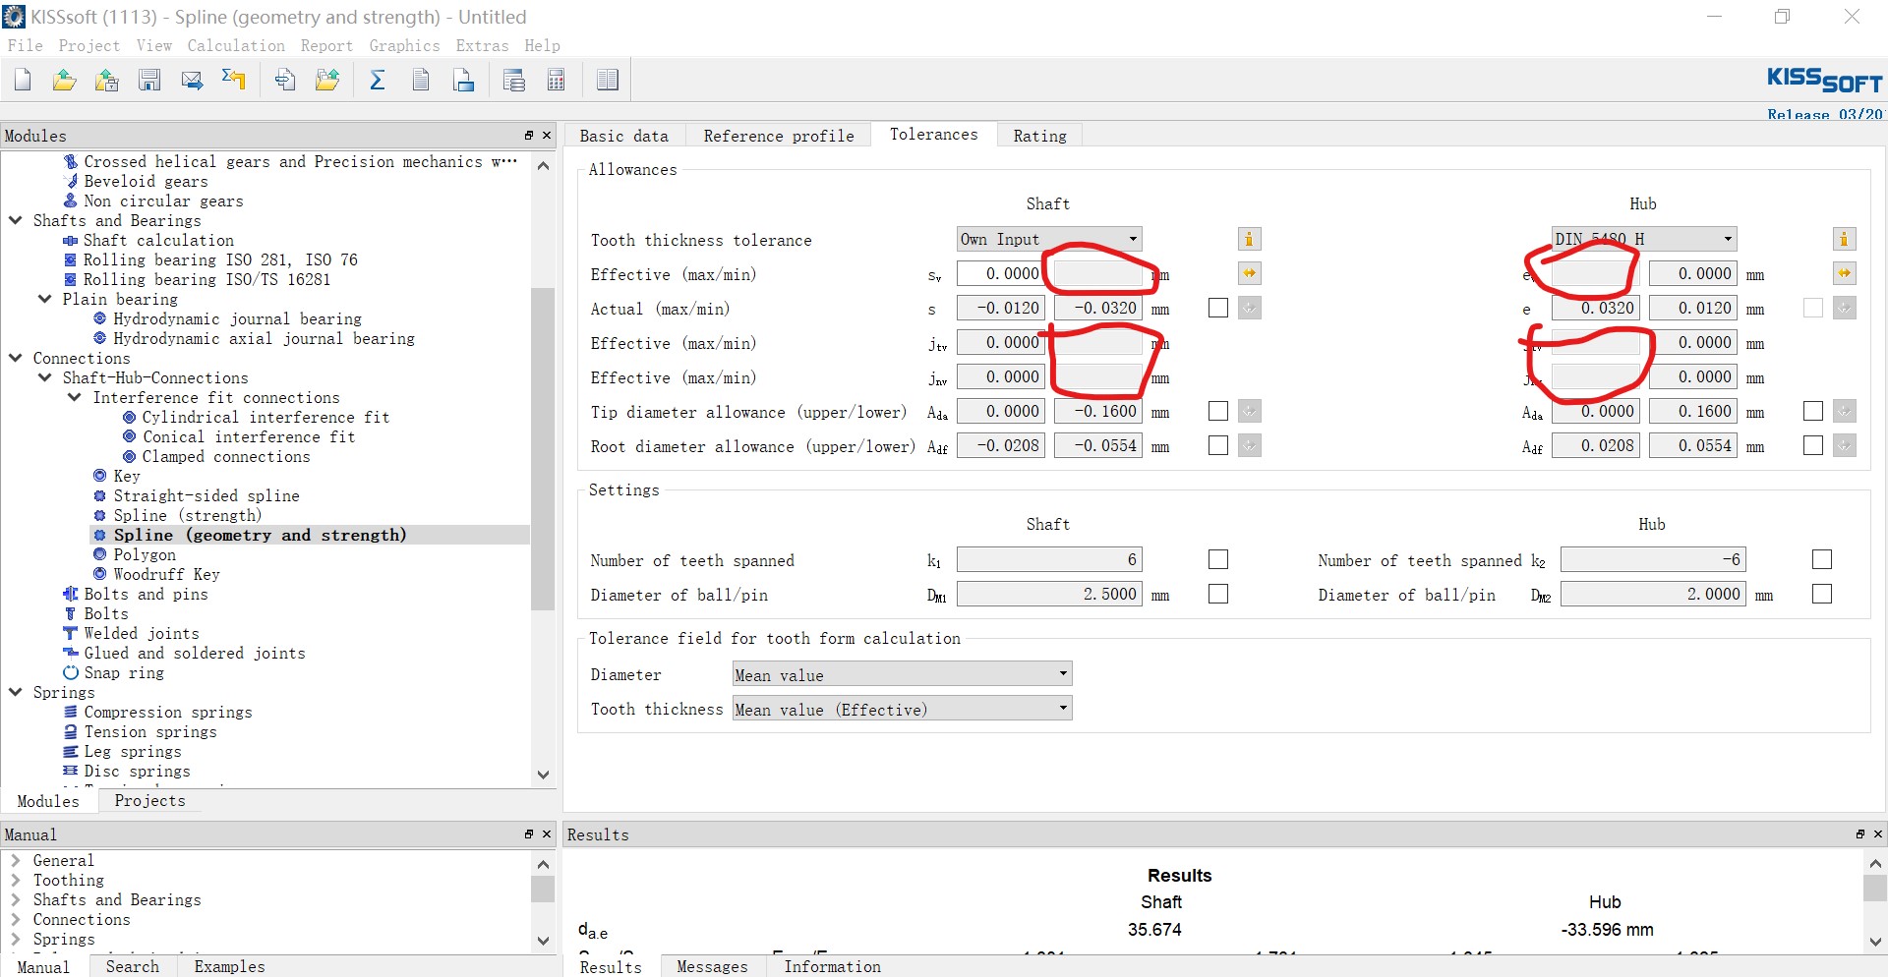Click info icon for hub tooth thickness tolerance
1888x977 pixels.
pos(1844,239)
